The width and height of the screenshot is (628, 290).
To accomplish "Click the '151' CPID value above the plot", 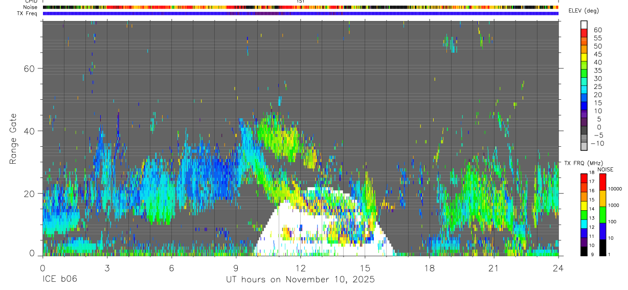I will pyautogui.click(x=301, y=2).
